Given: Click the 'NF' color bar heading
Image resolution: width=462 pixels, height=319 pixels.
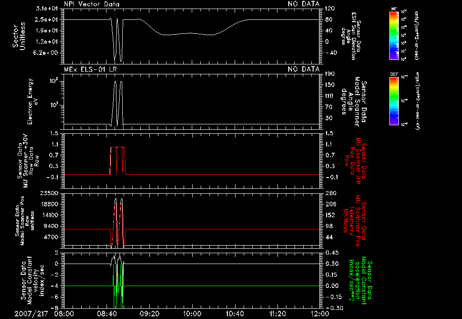Looking at the screenshot, I should [394, 9].
